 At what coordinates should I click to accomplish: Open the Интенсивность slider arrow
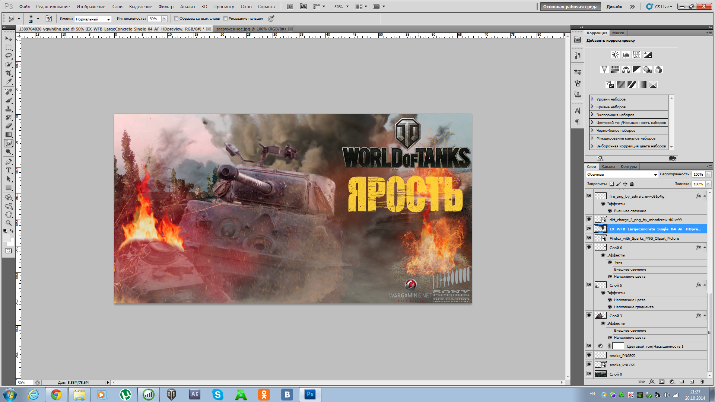pyautogui.click(x=164, y=19)
